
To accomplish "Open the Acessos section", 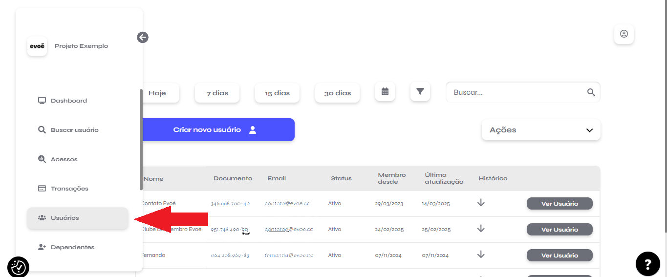I will point(78,159).
